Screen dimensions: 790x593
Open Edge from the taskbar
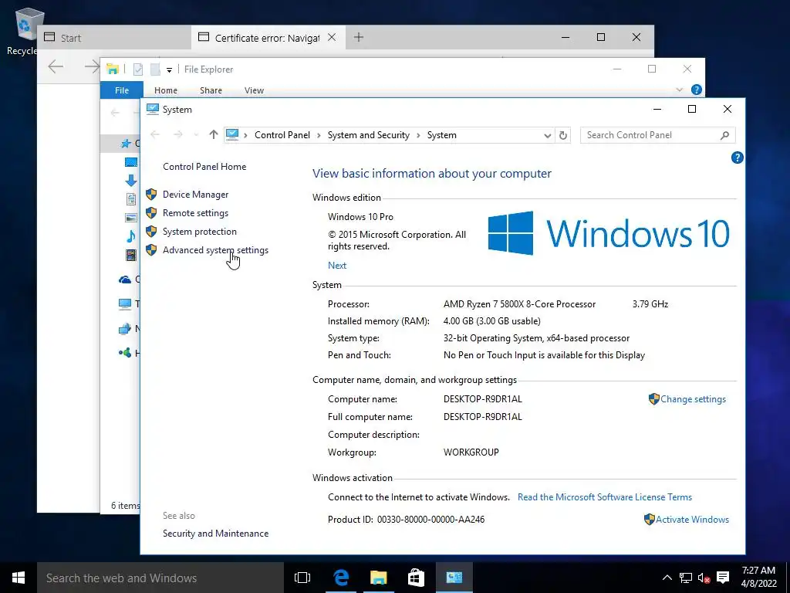click(341, 578)
